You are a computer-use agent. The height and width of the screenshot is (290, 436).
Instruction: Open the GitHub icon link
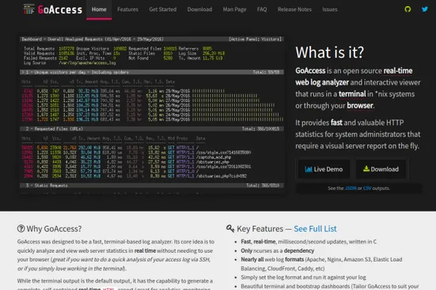point(408,9)
